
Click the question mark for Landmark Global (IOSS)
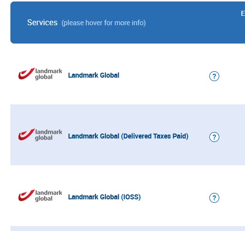point(214,198)
